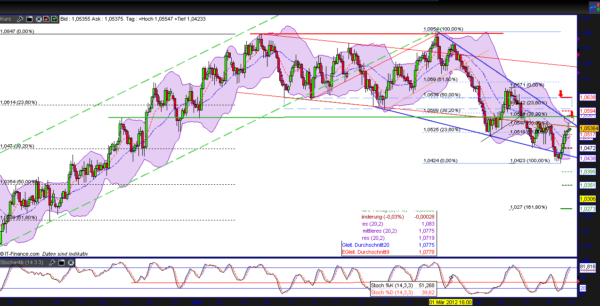Click the colored refresh icon in the top-right corner
Viewport: 600px width, 306px height.
pos(594,6)
